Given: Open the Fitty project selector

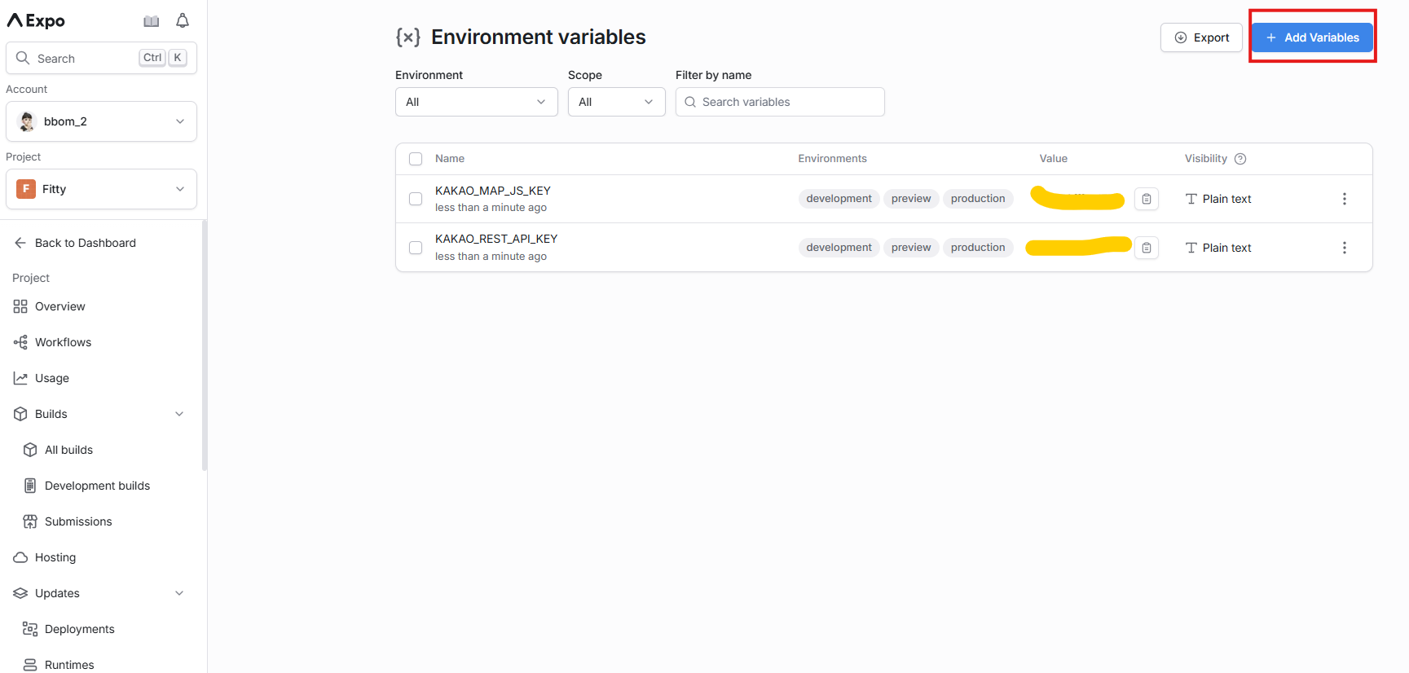Looking at the screenshot, I should pos(101,189).
